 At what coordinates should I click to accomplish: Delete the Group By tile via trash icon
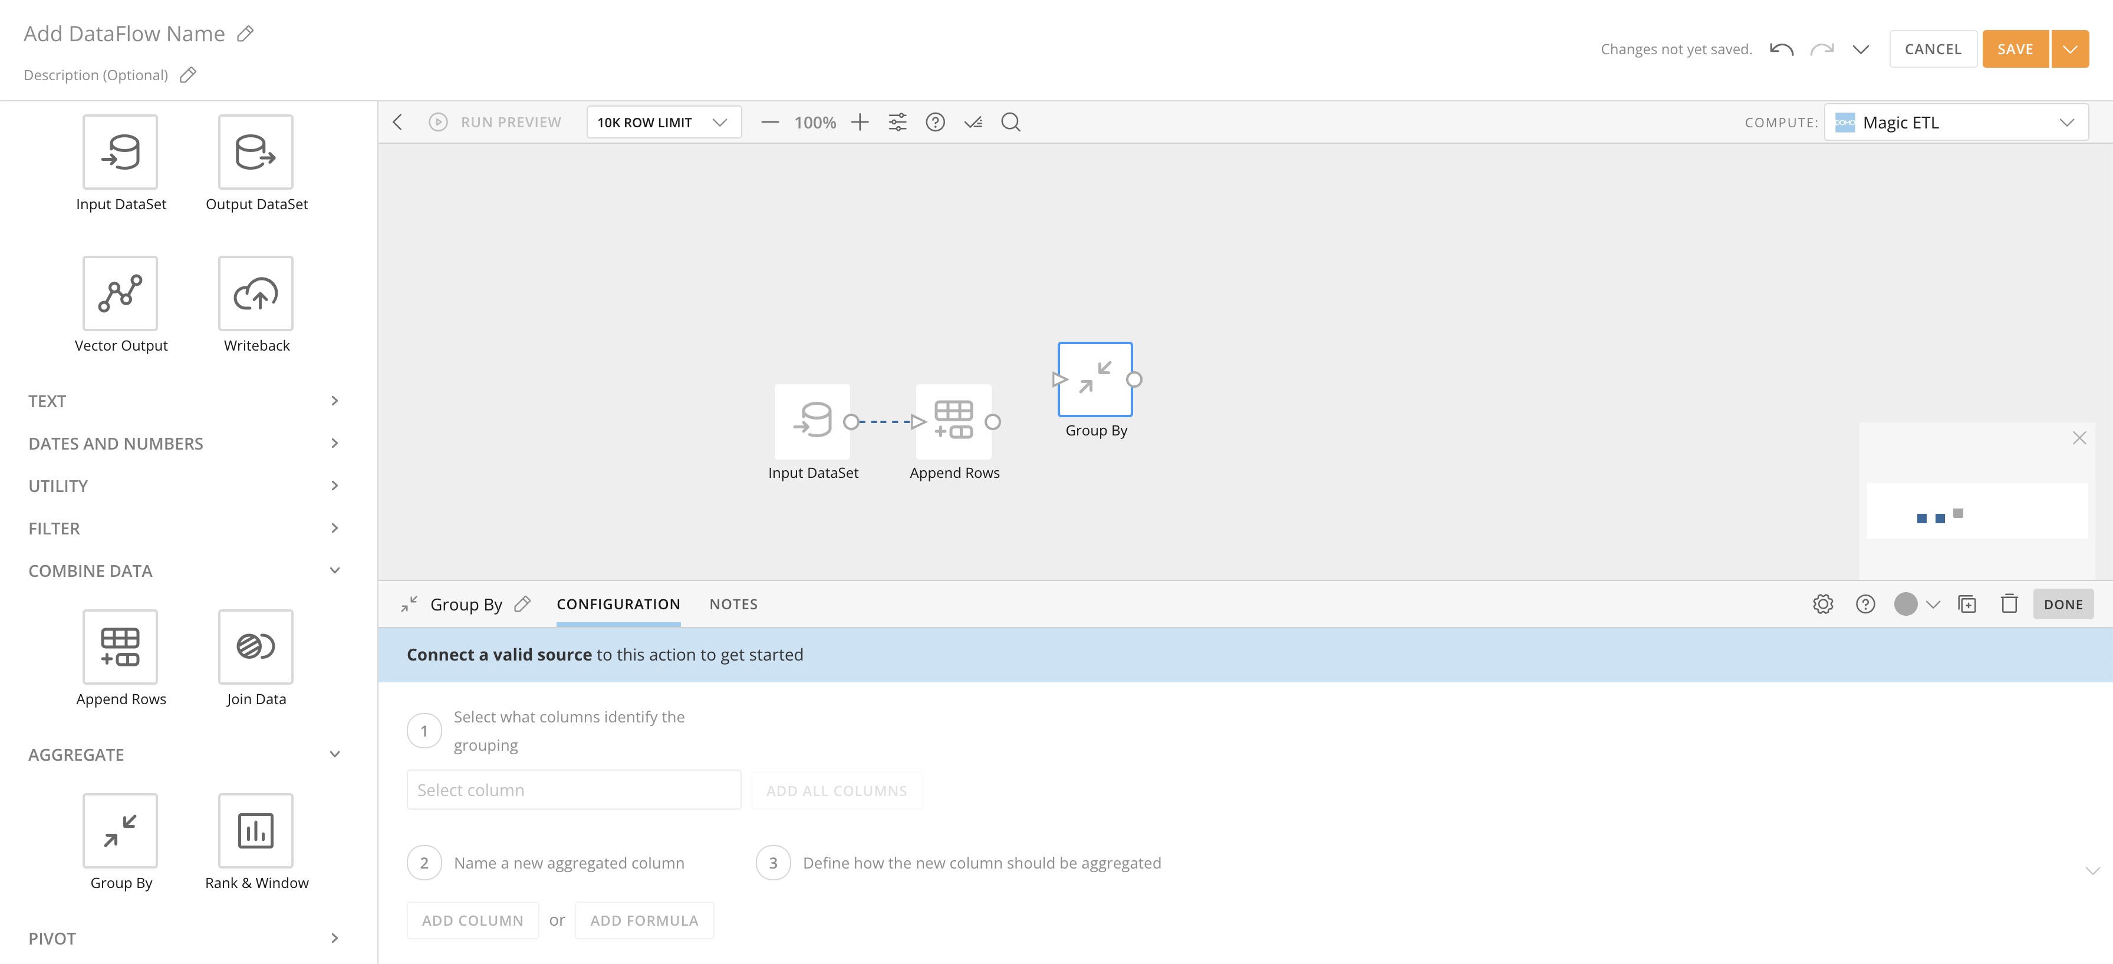point(2009,603)
